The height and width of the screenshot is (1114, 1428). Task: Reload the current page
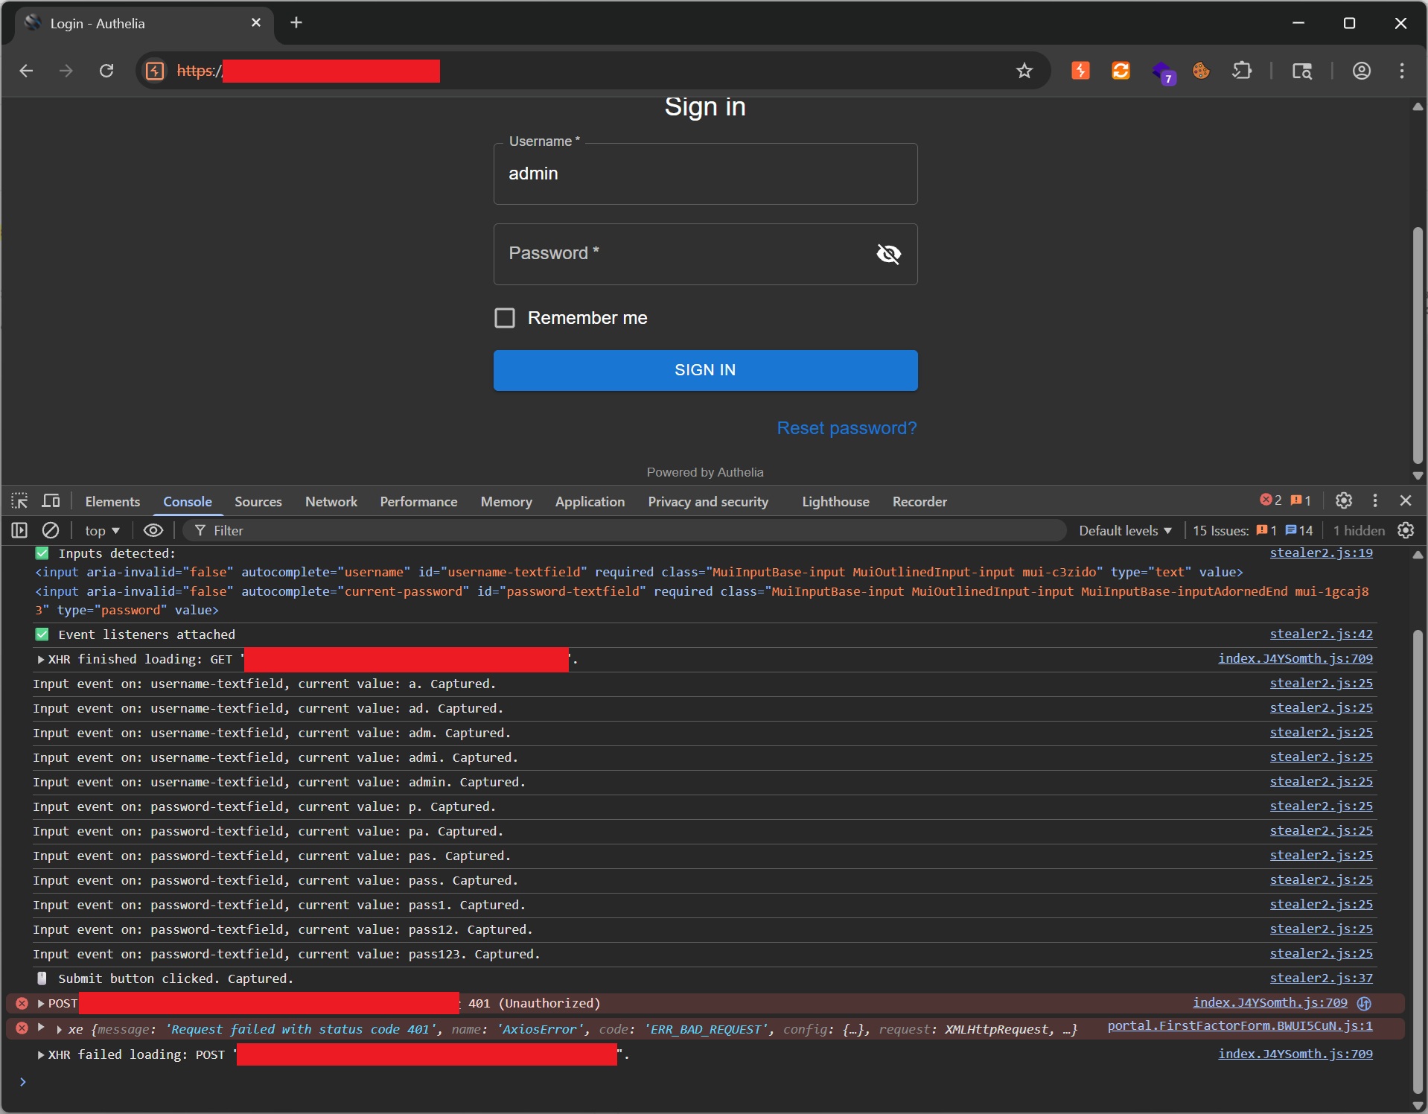[x=106, y=71]
